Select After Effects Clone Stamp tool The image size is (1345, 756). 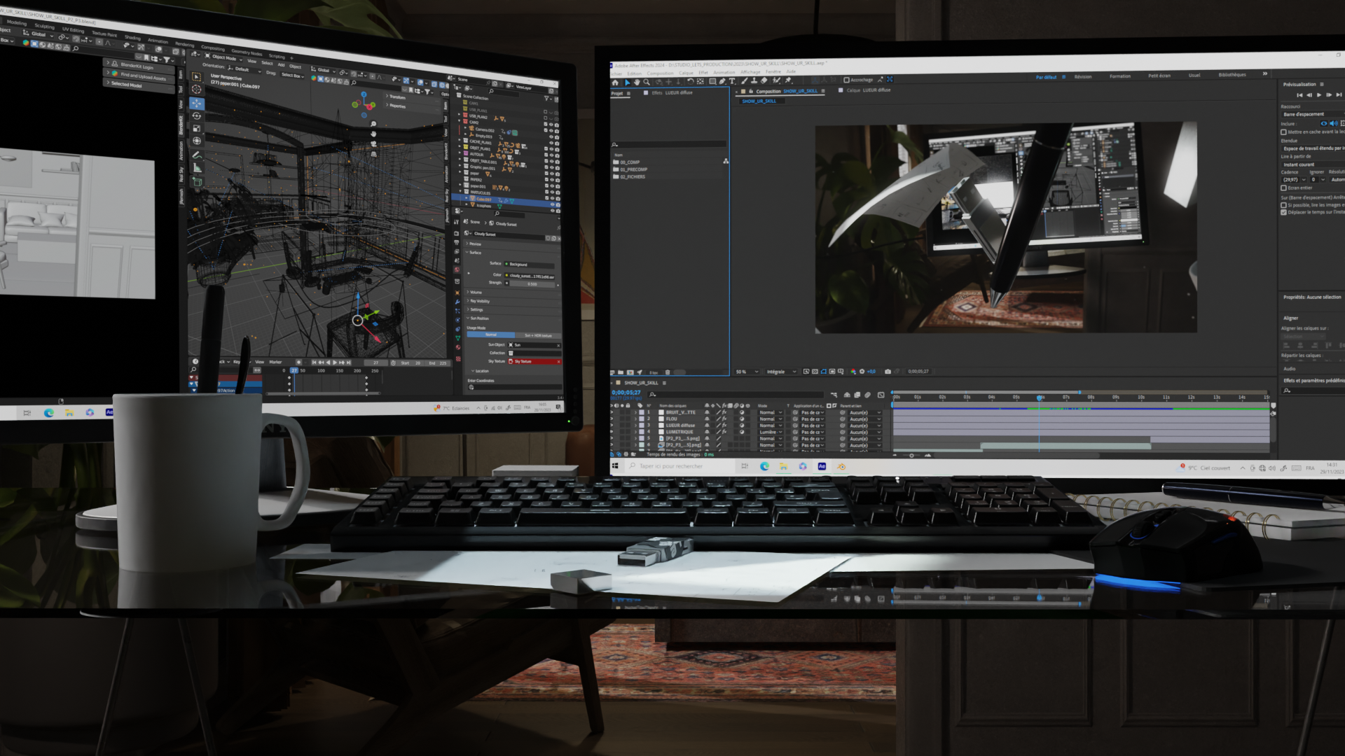[x=754, y=81]
